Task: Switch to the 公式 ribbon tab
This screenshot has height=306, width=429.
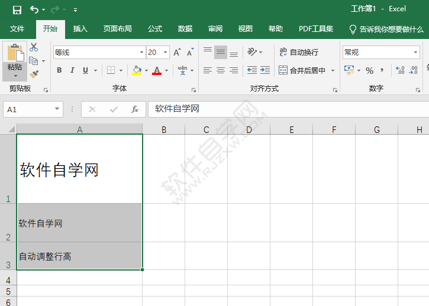Action: tap(155, 29)
